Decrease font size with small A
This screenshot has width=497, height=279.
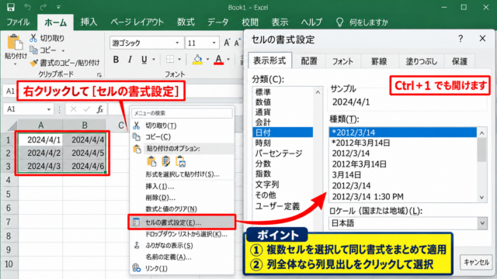click(x=236, y=43)
